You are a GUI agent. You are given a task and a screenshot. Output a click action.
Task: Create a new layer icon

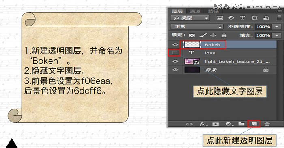point(254,124)
